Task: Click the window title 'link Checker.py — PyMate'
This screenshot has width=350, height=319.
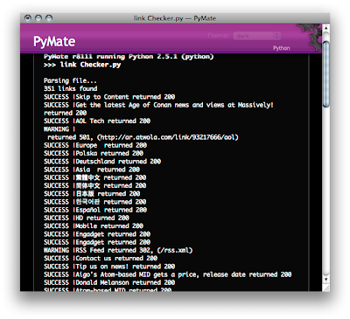Action: pos(175,18)
